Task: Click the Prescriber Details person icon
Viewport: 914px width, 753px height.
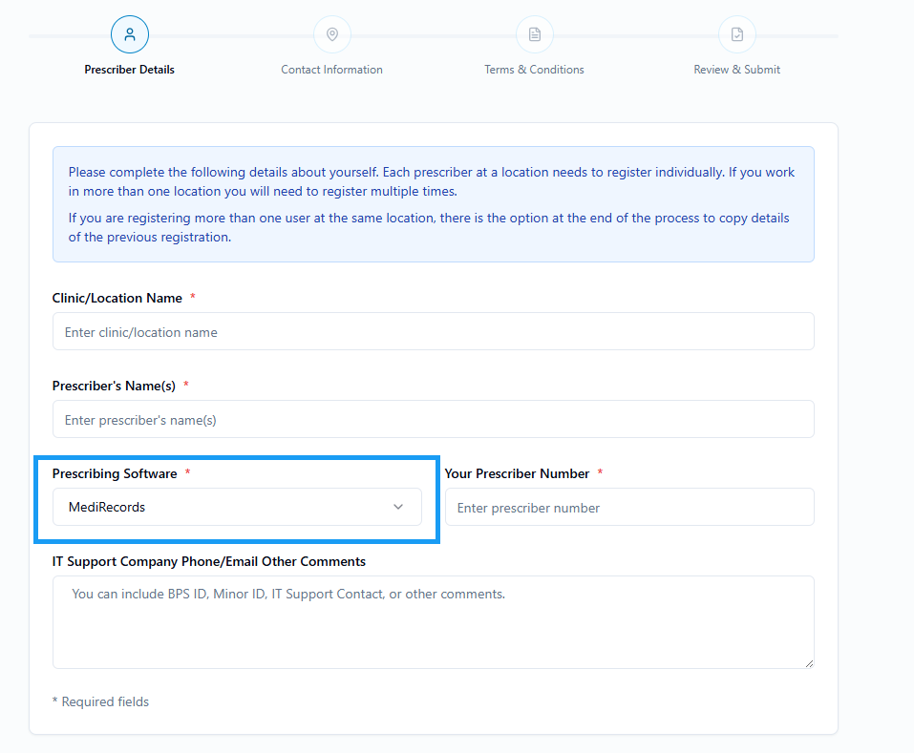Action: (129, 35)
